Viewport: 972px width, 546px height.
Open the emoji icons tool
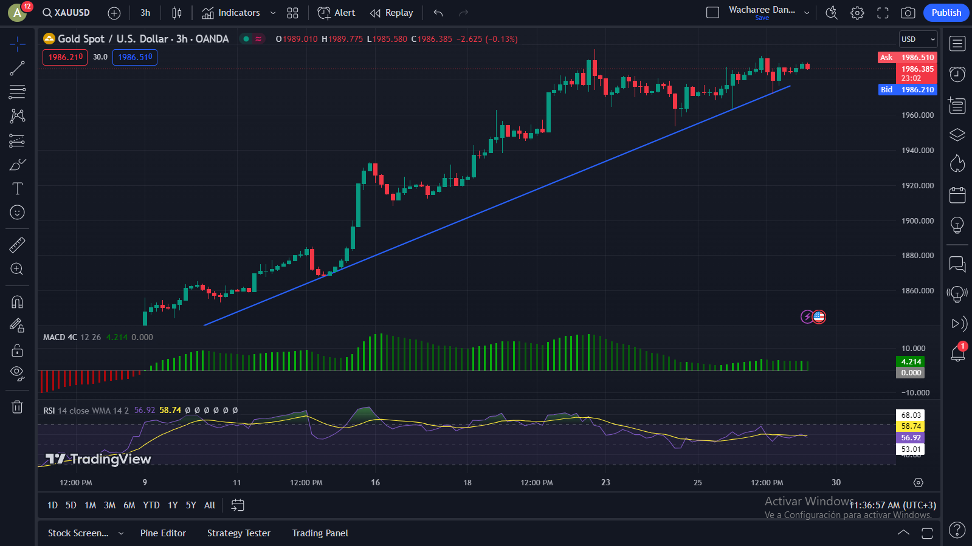[17, 212]
